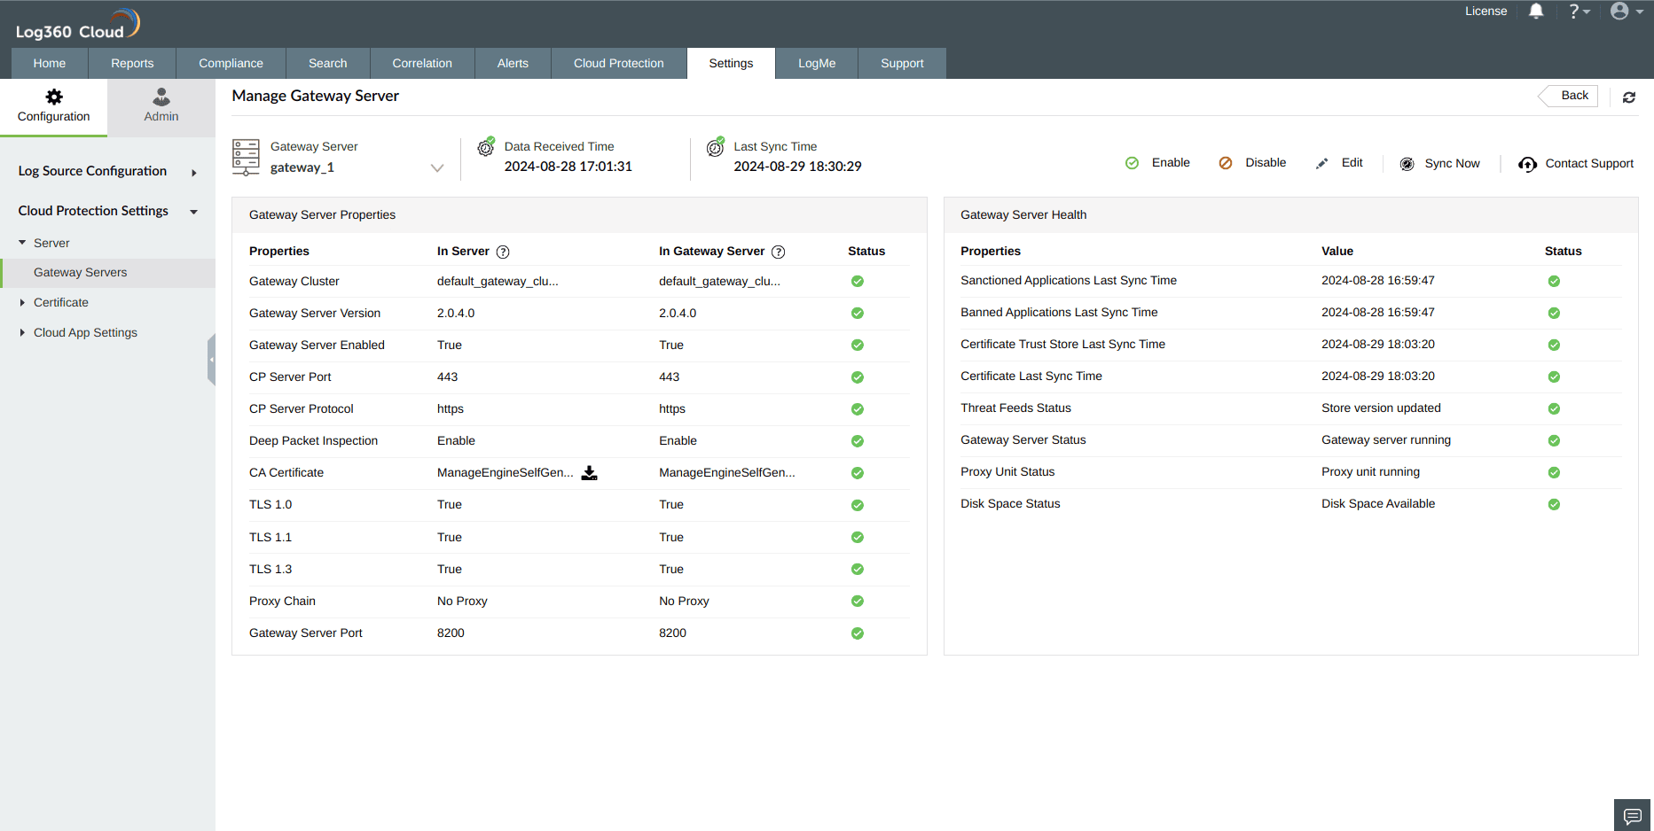The width and height of the screenshot is (1654, 831).
Task: Refresh the Manage Gateway Server page
Action: [1629, 97]
